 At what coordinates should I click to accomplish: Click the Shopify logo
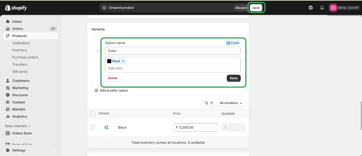tap(16, 8)
